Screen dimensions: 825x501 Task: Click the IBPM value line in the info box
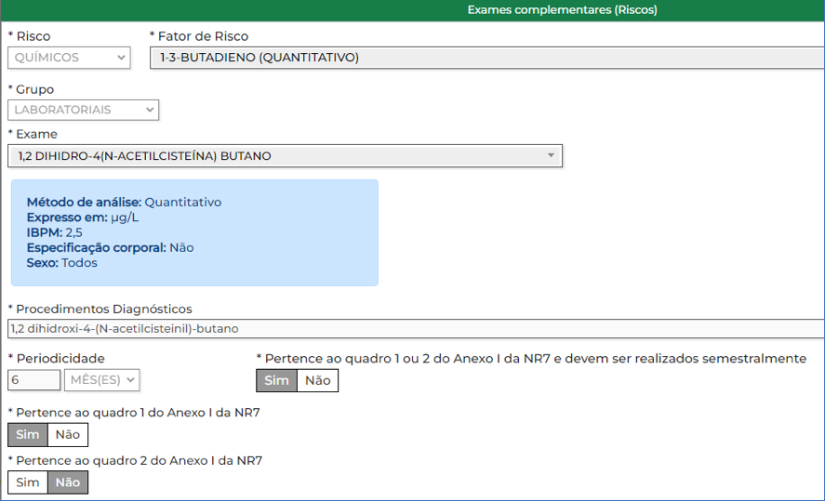pyautogui.click(x=55, y=232)
